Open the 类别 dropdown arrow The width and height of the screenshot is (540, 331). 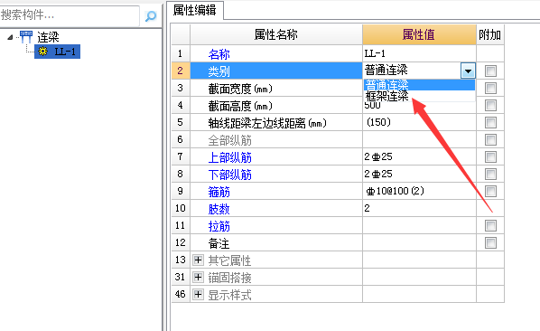coord(468,71)
